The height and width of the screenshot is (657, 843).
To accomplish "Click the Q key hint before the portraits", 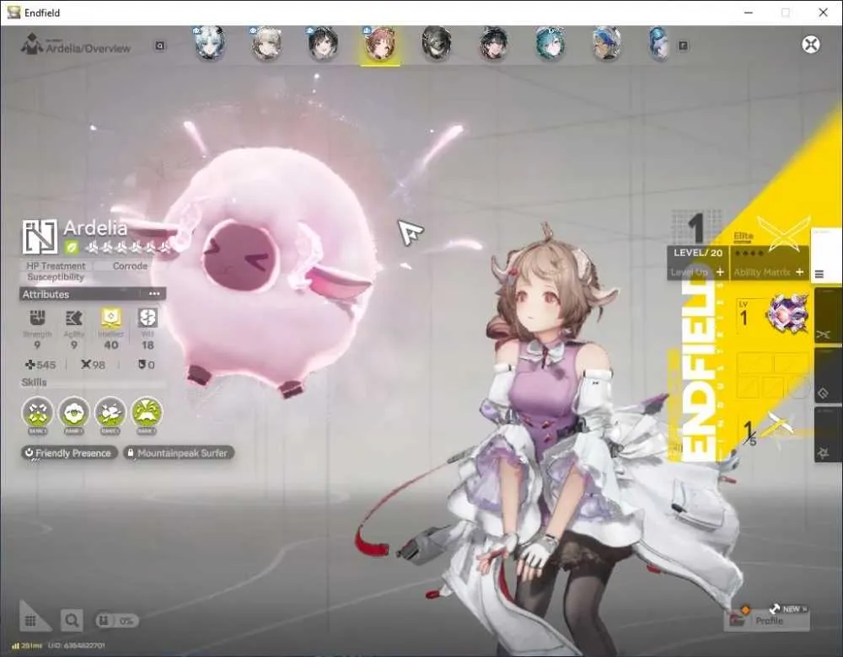I will point(159,45).
